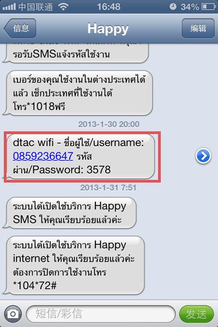Image resolution: width=218 pixels, height=327 pixels.
Task: Focus the 短信/彩信 message input field
Action: [x=100, y=314]
